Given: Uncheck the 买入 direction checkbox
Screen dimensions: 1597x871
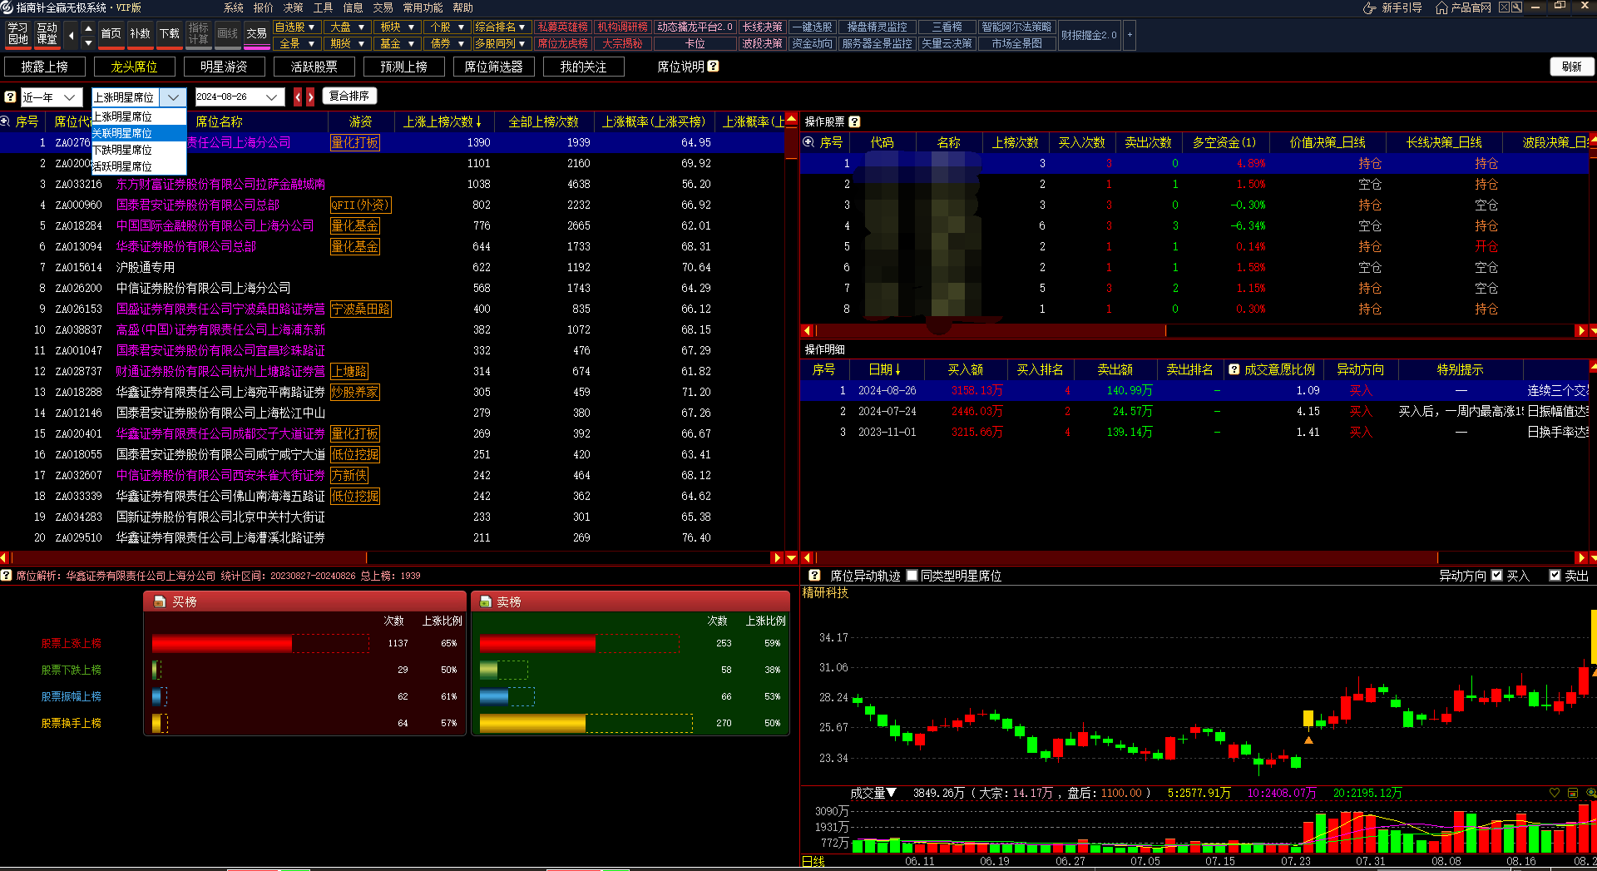Looking at the screenshot, I should [x=1497, y=576].
